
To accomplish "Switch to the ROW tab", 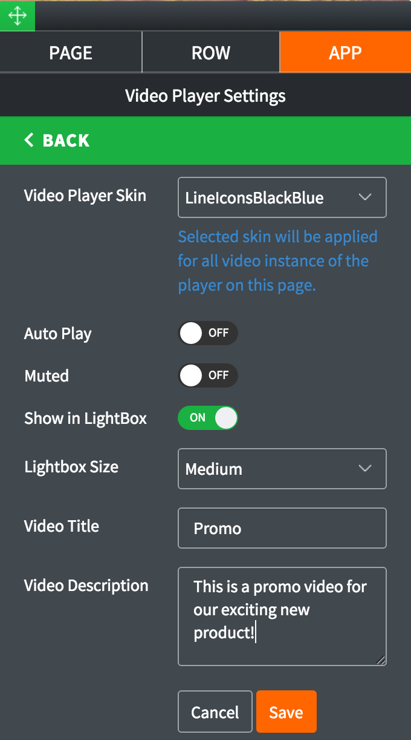I will coord(211,53).
